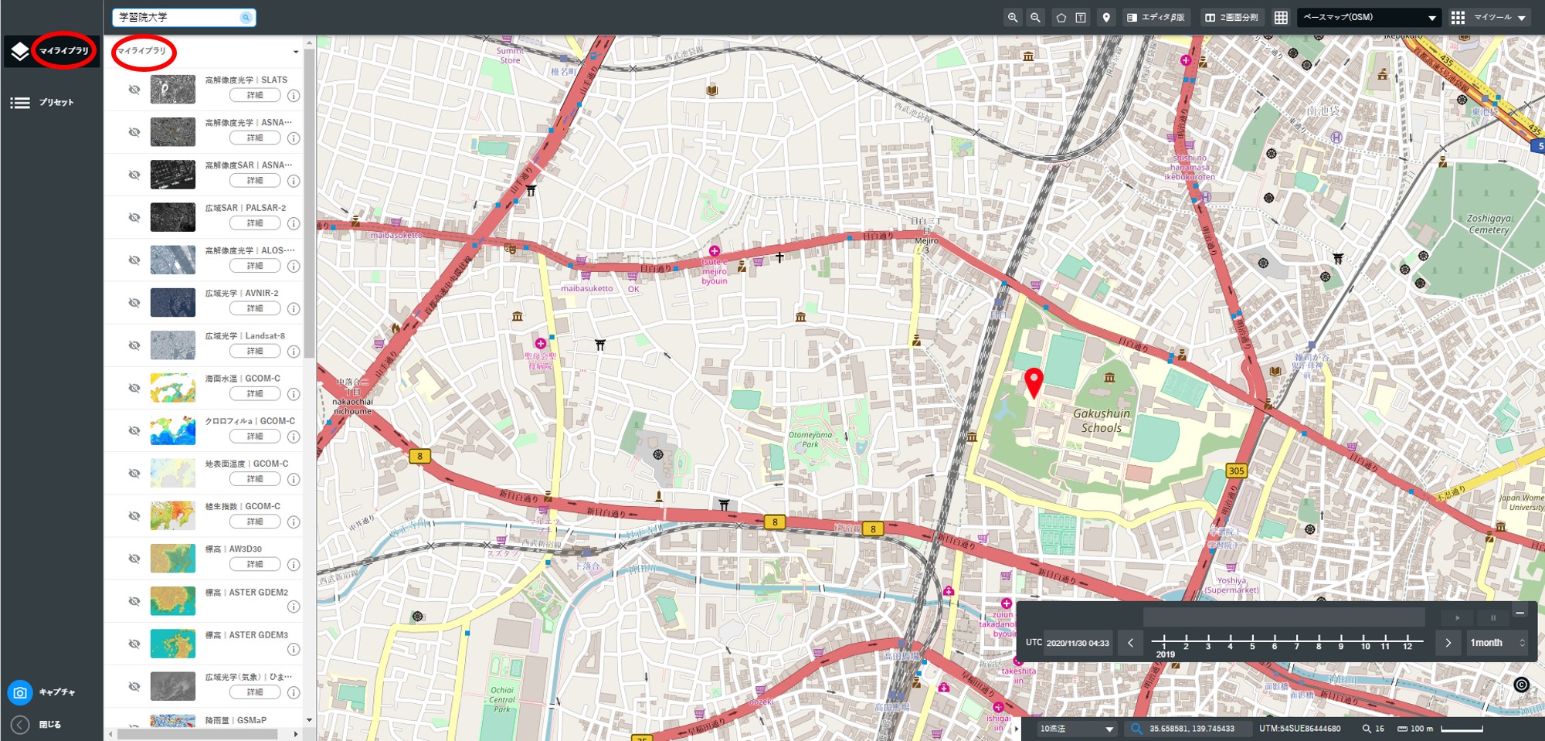Play the timeline animation
Screen dimensions: 1545x741
coord(1458,617)
